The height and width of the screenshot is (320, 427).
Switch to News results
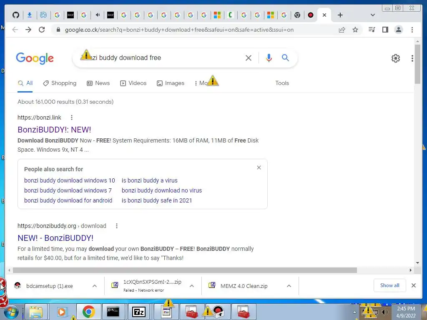pyautogui.click(x=98, y=83)
